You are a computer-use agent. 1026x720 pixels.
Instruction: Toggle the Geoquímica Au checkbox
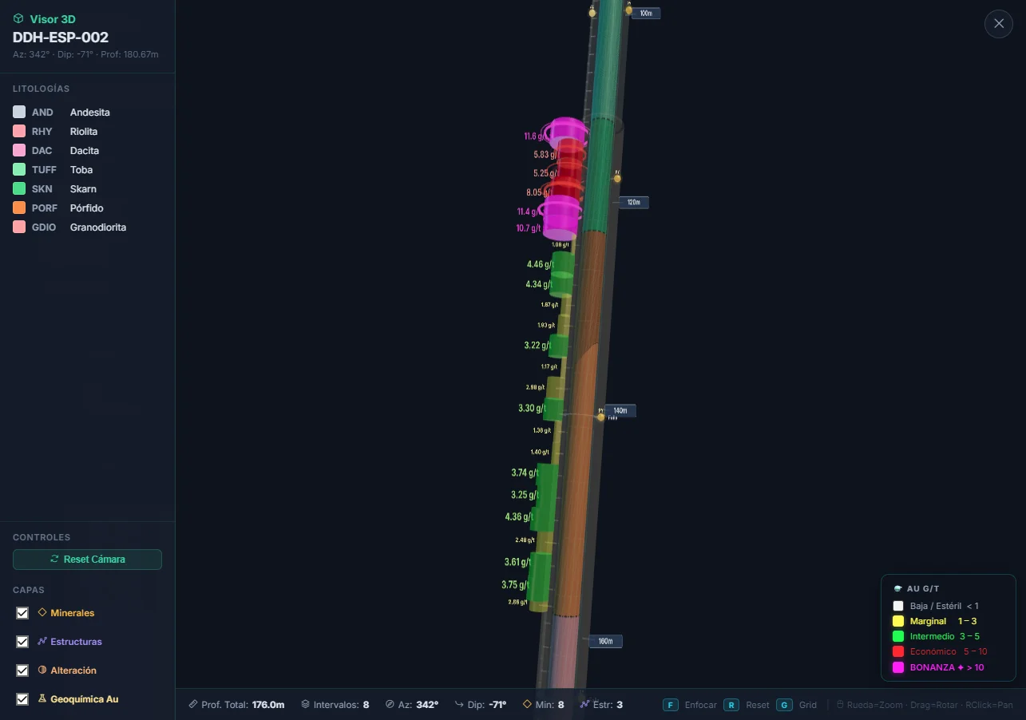(x=22, y=699)
